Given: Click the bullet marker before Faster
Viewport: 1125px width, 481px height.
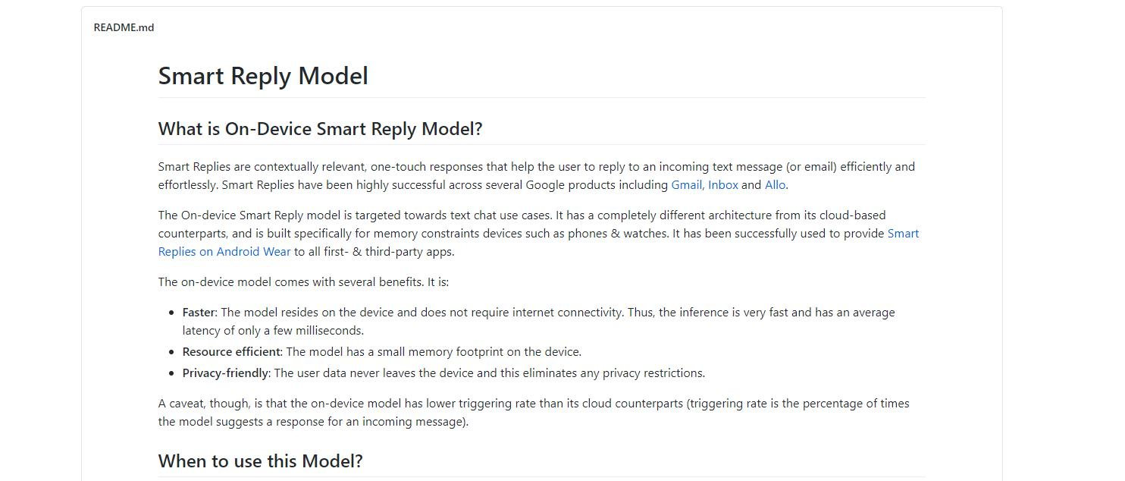Looking at the screenshot, I should [x=171, y=313].
